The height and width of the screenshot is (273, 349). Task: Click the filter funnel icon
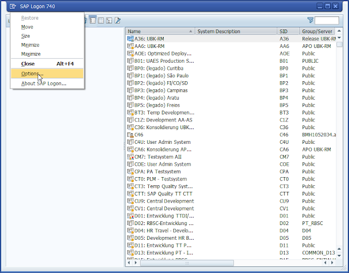[x=310, y=20]
